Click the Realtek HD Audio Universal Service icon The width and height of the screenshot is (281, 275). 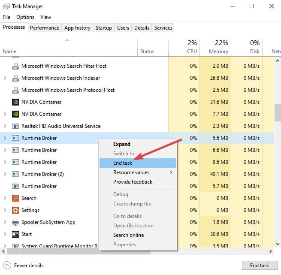click(15, 126)
